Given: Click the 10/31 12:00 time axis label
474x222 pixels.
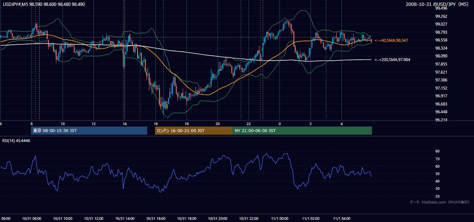Looking at the screenshot, I should tap(94, 218).
